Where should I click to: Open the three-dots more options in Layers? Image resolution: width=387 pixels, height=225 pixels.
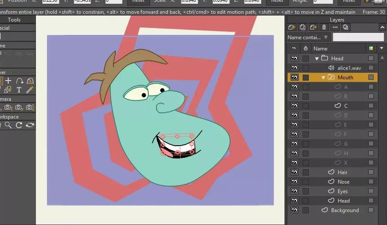point(335,27)
